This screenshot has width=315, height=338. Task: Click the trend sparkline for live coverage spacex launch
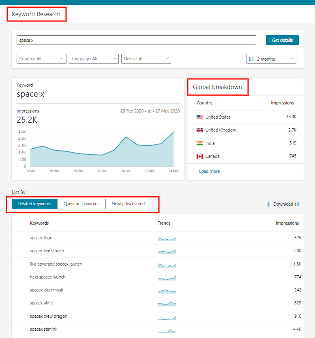pos(167,266)
